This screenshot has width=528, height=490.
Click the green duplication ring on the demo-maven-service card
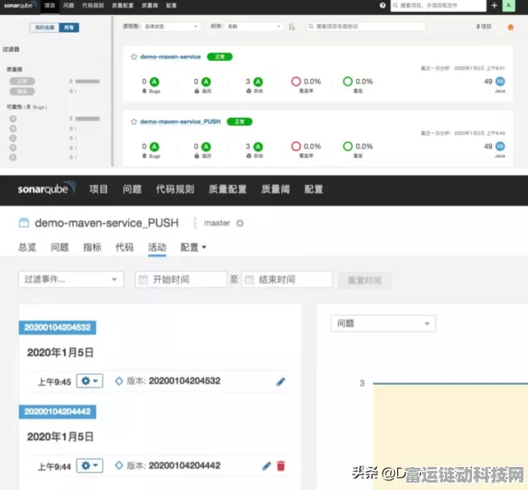pos(348,81)
